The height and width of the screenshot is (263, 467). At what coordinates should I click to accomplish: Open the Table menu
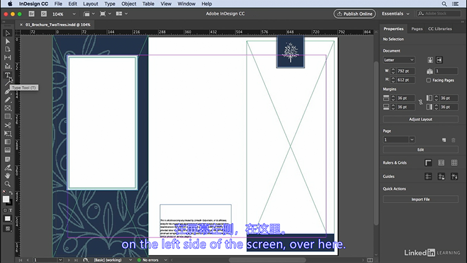click(x=148, y=4)
